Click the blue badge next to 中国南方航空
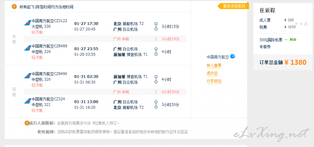 coord(233,56)
